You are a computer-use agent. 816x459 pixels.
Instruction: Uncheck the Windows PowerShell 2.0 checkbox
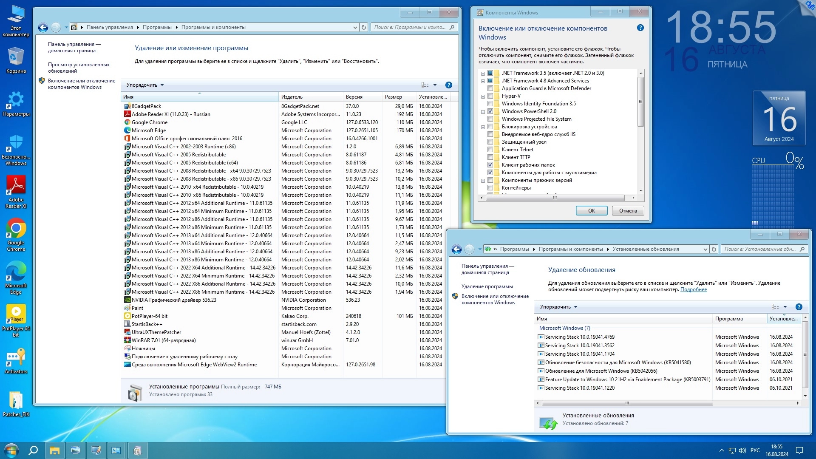(x=490, y=111)
